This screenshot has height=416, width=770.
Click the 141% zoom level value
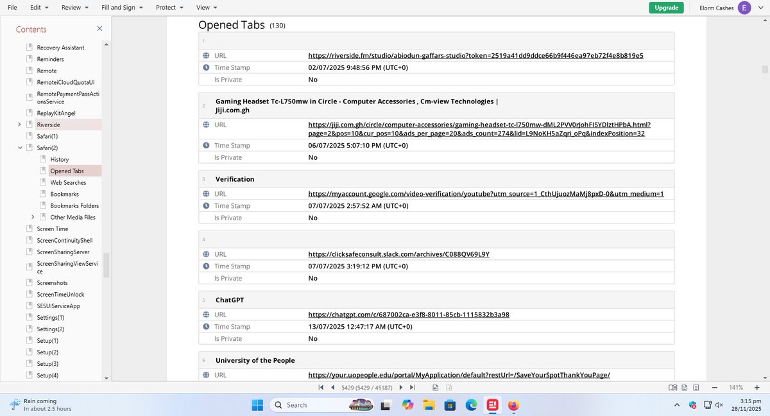pyautogui.click(x=735, y=387)
